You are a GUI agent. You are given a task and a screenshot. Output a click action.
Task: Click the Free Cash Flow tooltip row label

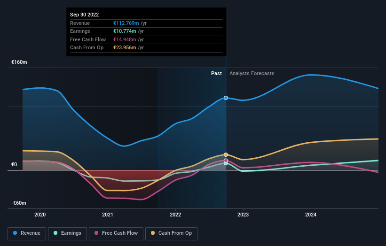[x=88, y=39]
